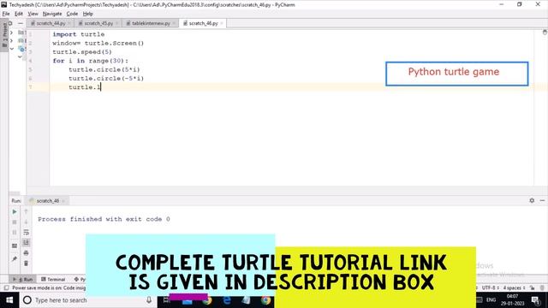This screenshot has height=308, width=548.
Task: Click the 'for i in range(30):' line
Action: point(90,61)
